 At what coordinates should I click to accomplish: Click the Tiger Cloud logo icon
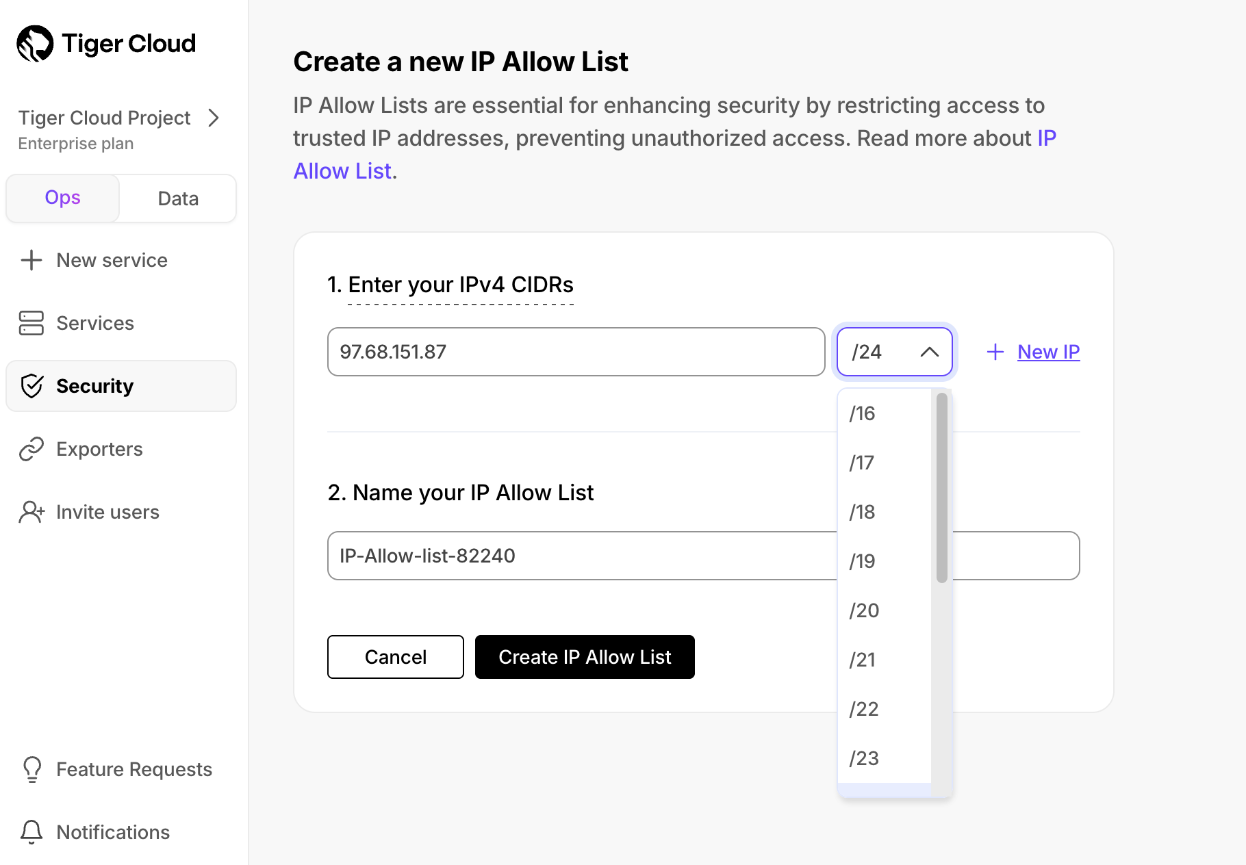[35, 44]
